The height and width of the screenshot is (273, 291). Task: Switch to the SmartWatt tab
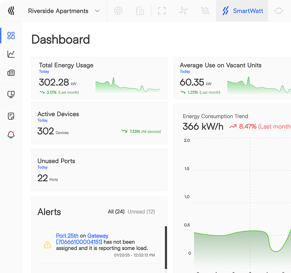coord(242,11)
